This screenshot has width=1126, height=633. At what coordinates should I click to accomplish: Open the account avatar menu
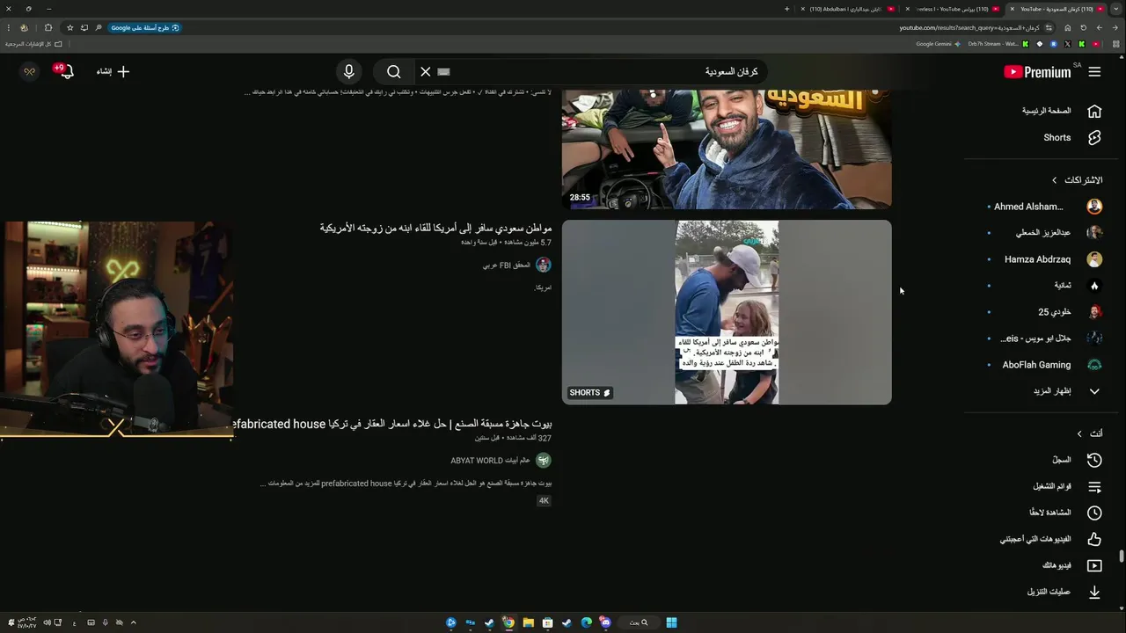pyautogui.click(x=29, y=71)
